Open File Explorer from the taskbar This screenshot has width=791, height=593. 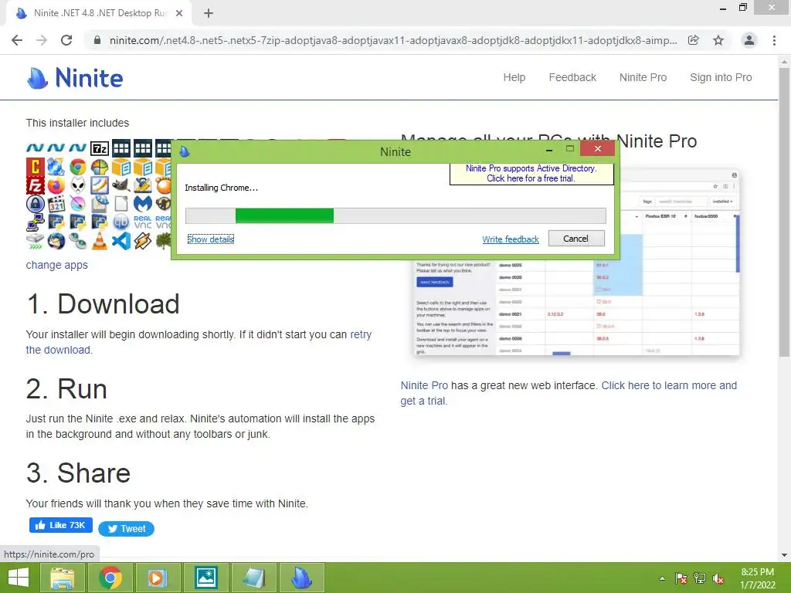(63, 578)
